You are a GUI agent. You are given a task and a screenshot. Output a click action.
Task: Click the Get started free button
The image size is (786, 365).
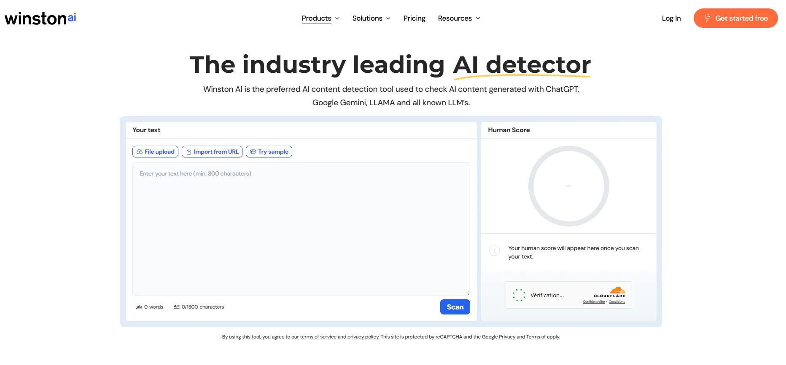tap(735, 18)
